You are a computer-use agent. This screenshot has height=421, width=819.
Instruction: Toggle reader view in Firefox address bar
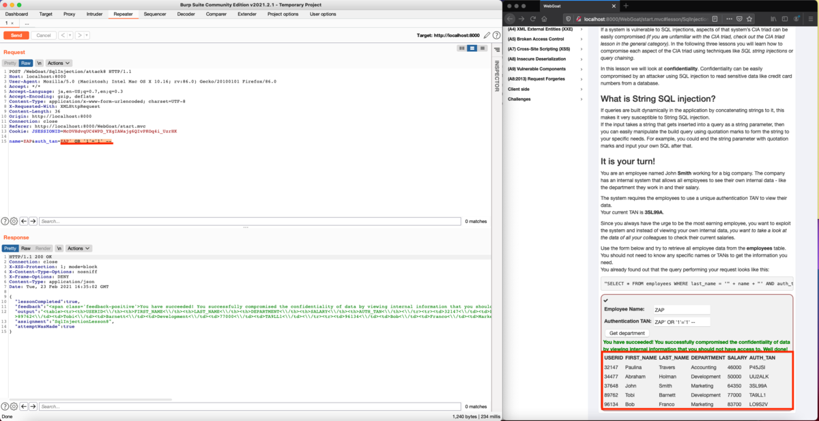pos(714,19)
